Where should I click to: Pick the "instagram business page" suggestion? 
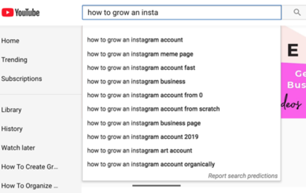click(144, 123)
